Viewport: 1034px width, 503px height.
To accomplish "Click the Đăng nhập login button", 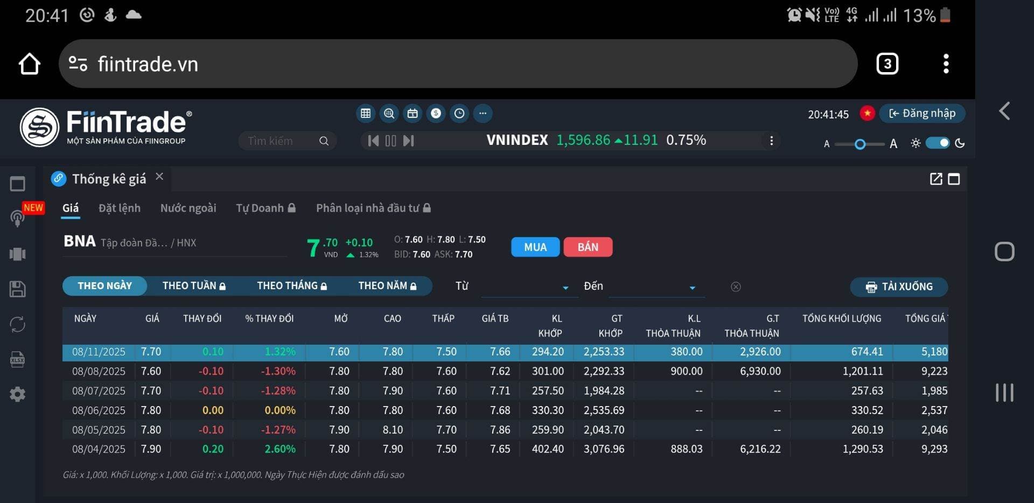I will tap(922, 114).
